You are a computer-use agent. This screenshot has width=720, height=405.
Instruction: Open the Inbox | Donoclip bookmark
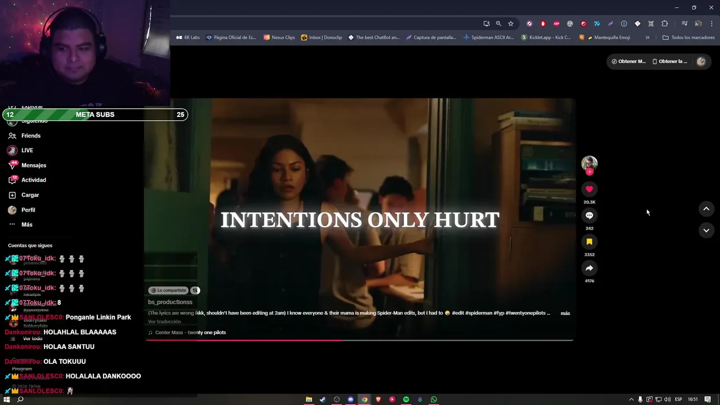pyautogui.click(x=321, y=38)
